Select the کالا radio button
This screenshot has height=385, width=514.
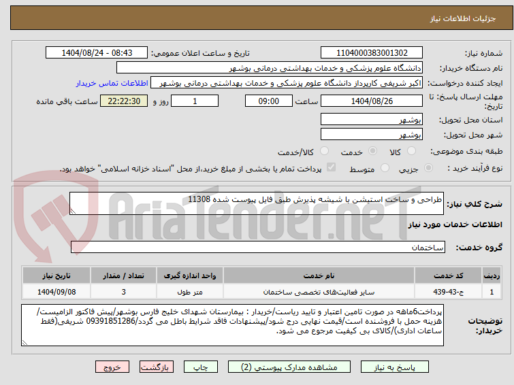pyautogui.click(x=411, y=151)
